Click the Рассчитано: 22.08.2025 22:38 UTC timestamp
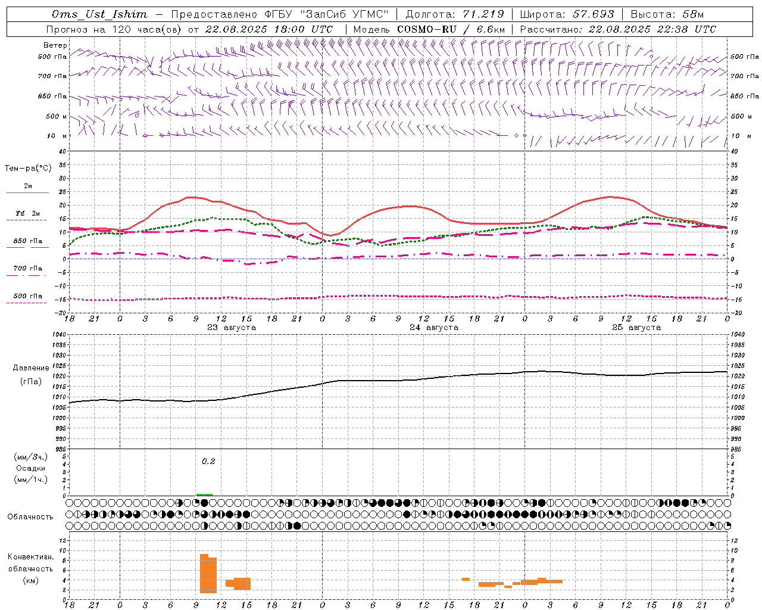This screenshot has height=610, width=762. (618, 29)
